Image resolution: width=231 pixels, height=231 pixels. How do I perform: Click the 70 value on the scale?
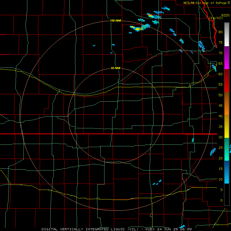[x=220, y=53]
